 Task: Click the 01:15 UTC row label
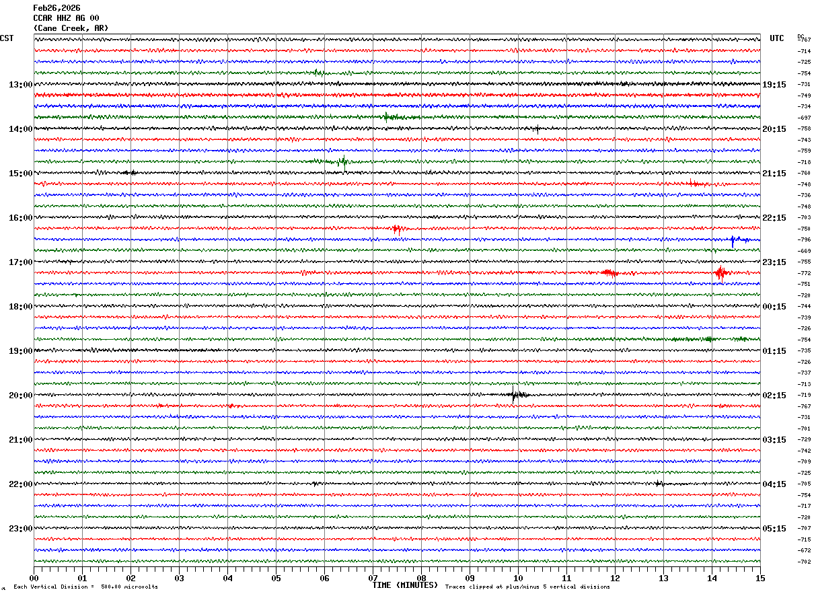tap(774, 350)
